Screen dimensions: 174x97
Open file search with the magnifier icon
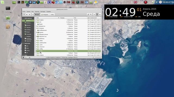pyautogui.click(x=91, y=15)
